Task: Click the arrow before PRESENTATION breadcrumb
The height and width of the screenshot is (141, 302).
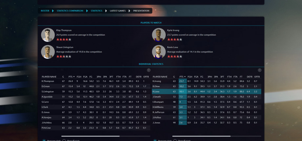Action: tap(129, 11)
